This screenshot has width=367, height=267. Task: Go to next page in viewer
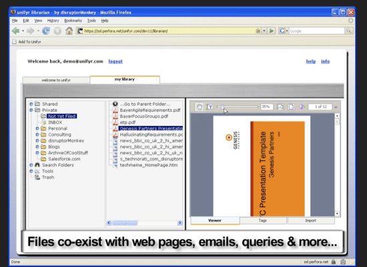(336, 107)
